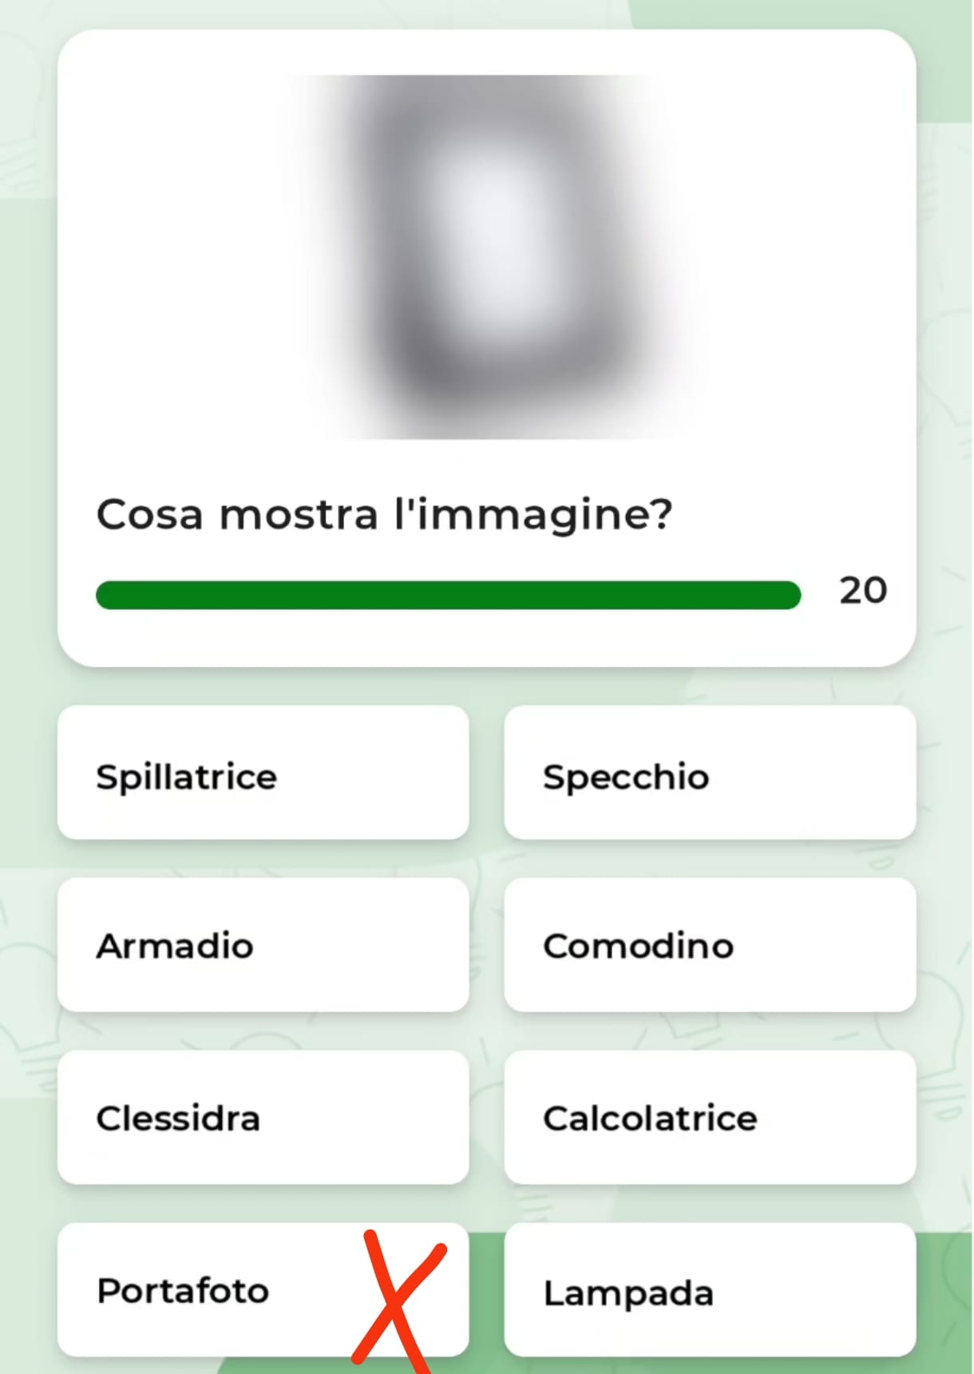Click the word mostra in the question
Viewport: 974px width, 1374px height.
(299, 515)
